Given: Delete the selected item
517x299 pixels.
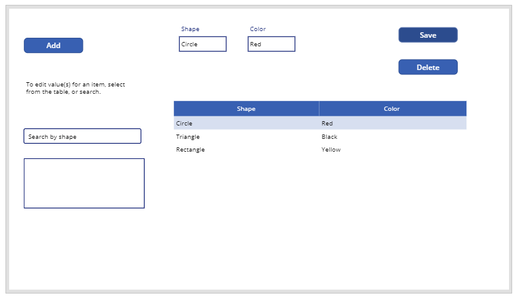Looking at the screenshot, I should pos(428,67).
